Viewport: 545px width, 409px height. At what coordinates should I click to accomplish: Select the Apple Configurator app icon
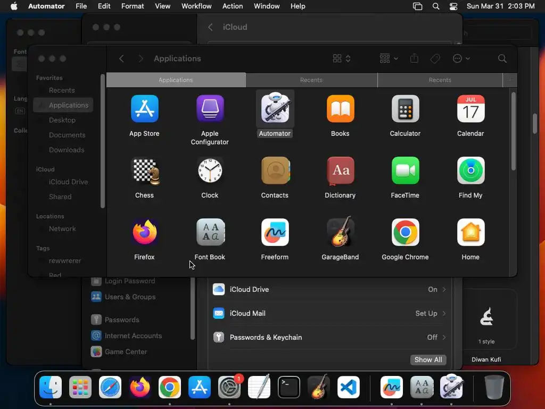point(210,109)
